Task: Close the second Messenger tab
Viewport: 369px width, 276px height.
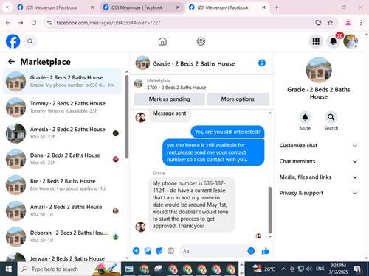Action: [x=178, y=7]
